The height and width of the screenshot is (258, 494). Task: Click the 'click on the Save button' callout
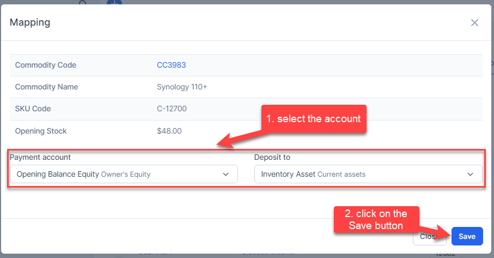(377, 219)
